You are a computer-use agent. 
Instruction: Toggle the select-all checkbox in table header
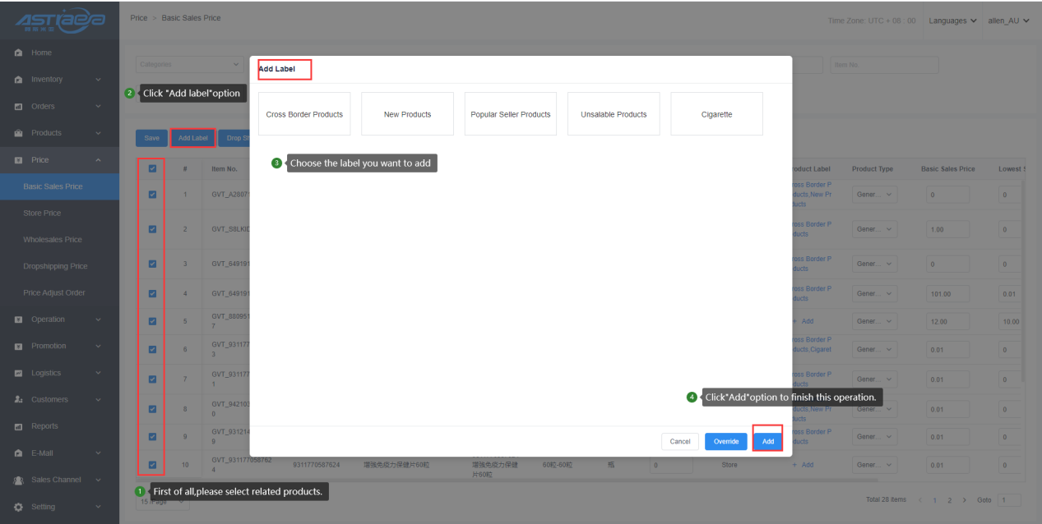[152, 168]
